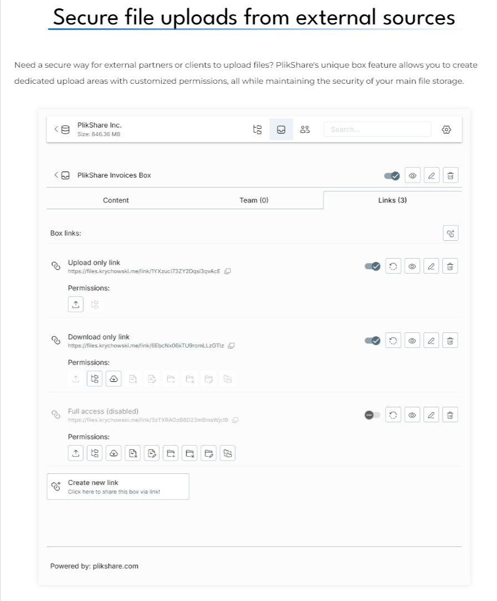Toggle list permission on Full access link
This screenshot has height=601, width=497.
[x=95, y=453]
